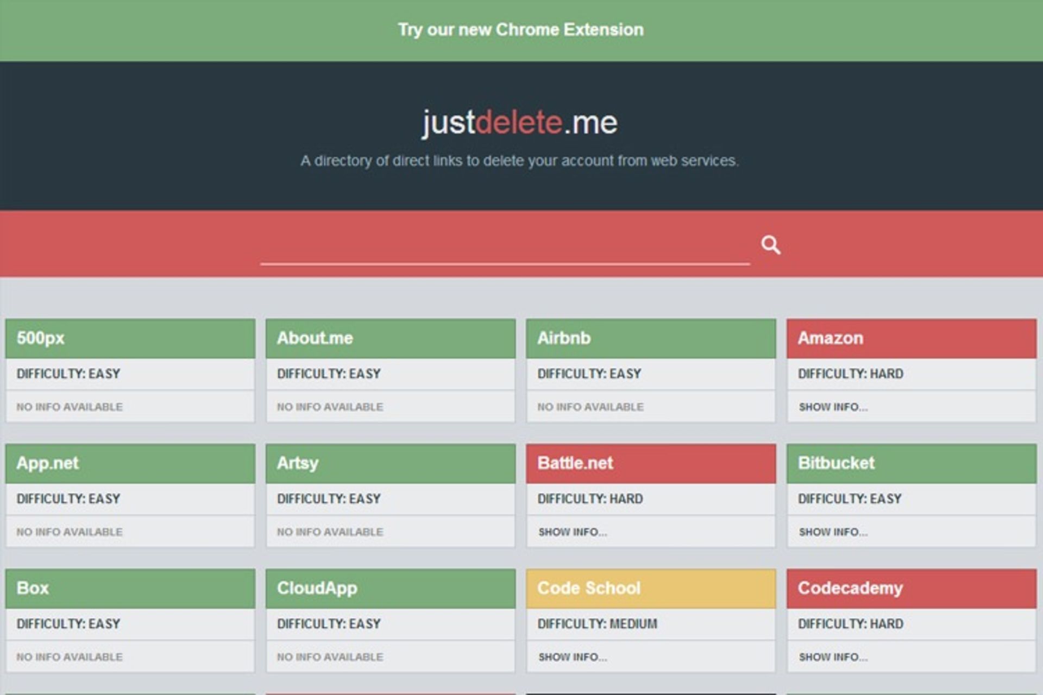Expand Show Info under Amazon
The height and width of the screenshot is (695, 1043).
click(x=833, y=407)
